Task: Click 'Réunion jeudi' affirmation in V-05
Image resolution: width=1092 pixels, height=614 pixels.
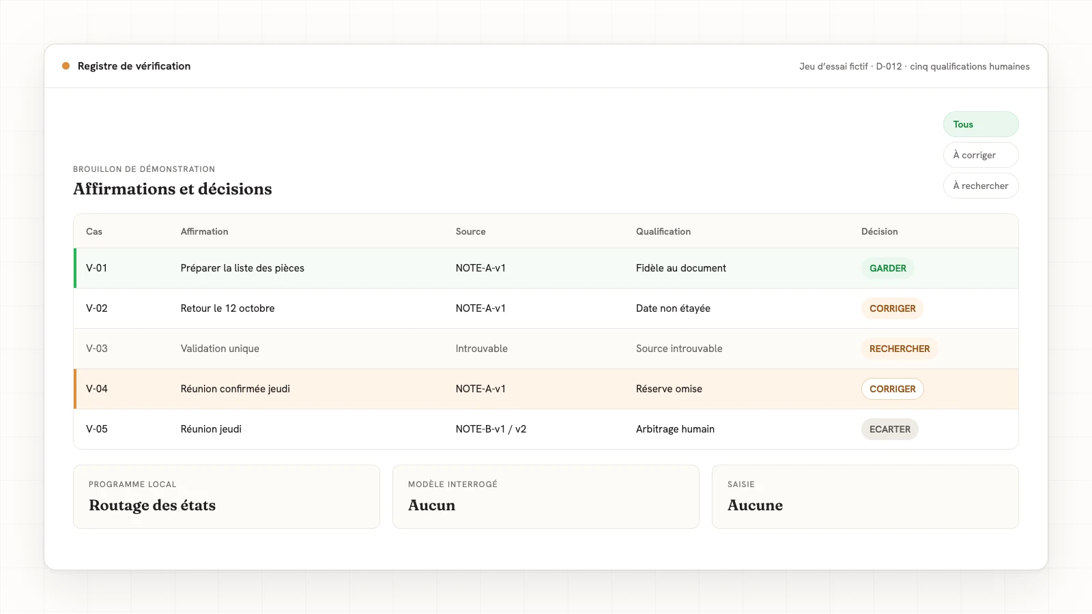Action: (x=211, y=429)
